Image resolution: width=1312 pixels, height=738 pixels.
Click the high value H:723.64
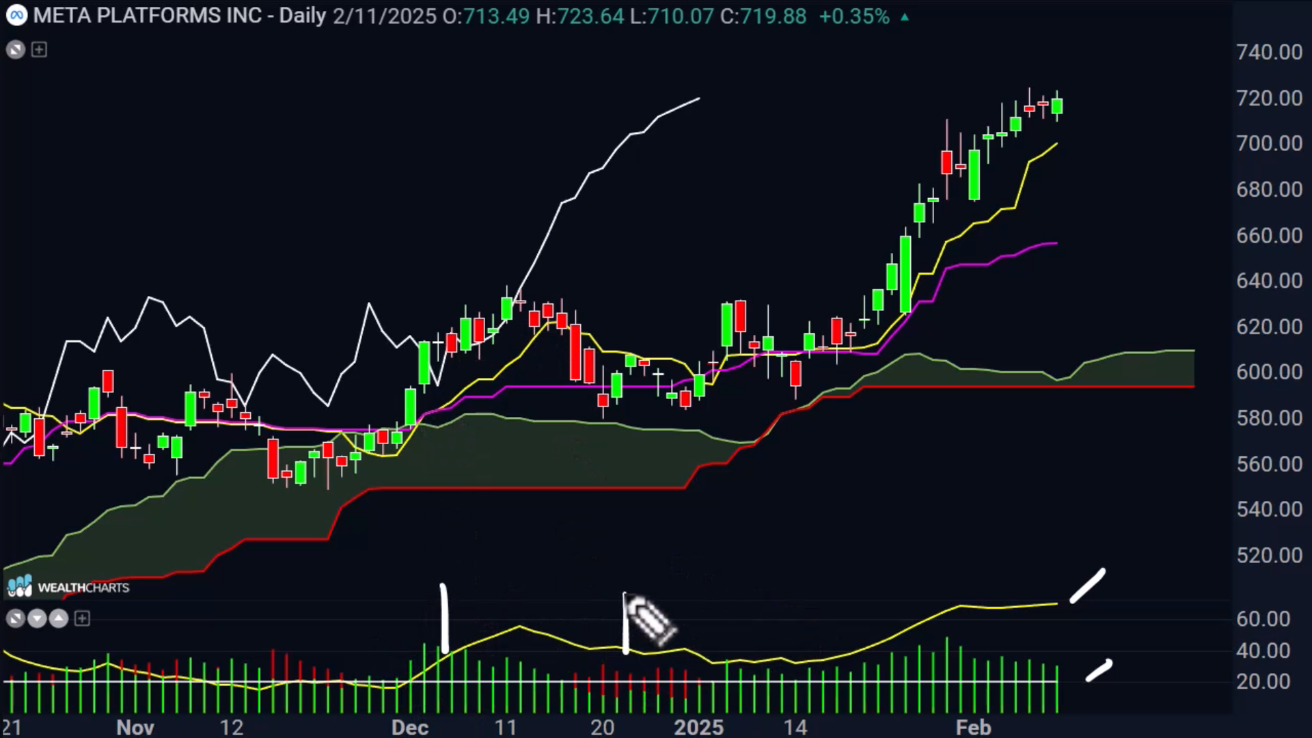pyautogui.click(x=580, y=16)
